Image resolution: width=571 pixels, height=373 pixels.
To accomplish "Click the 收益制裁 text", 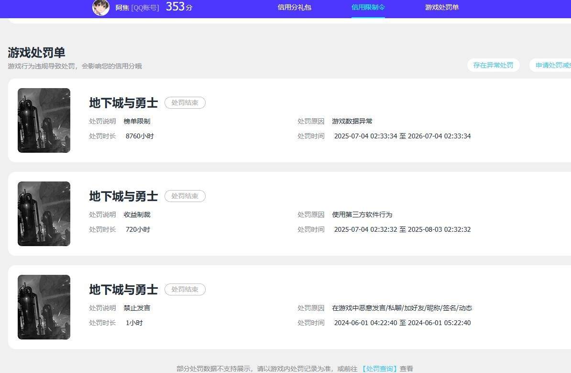I will point(137,215).
